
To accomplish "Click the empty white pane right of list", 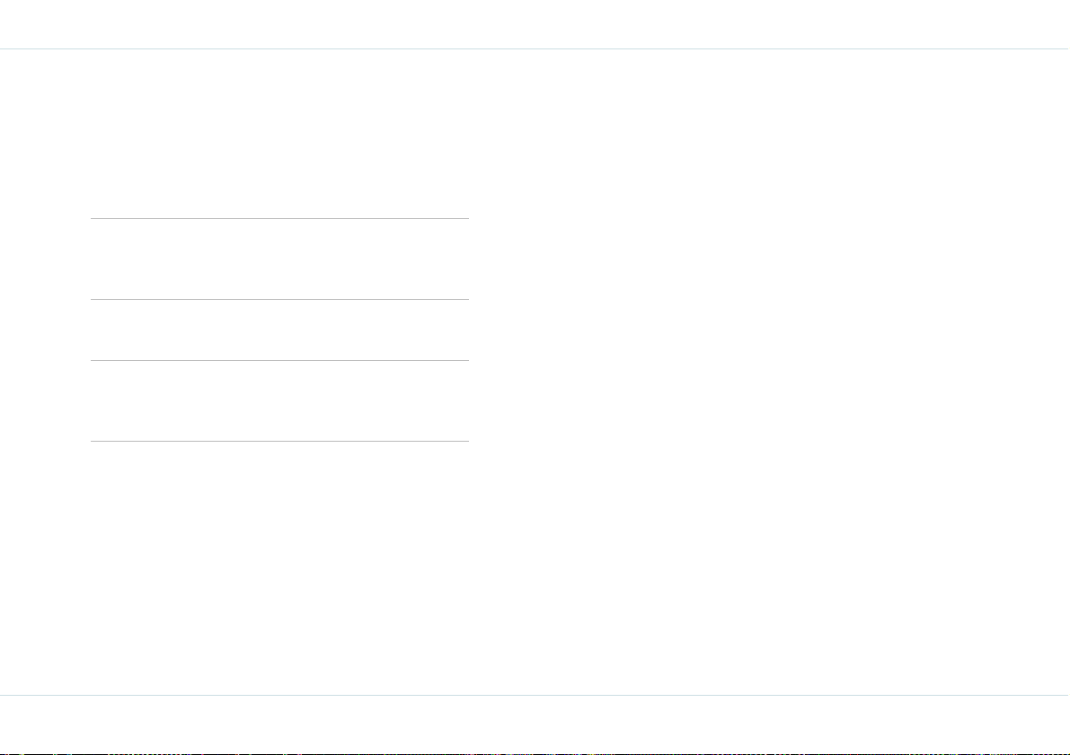I will tap(770, 372).
